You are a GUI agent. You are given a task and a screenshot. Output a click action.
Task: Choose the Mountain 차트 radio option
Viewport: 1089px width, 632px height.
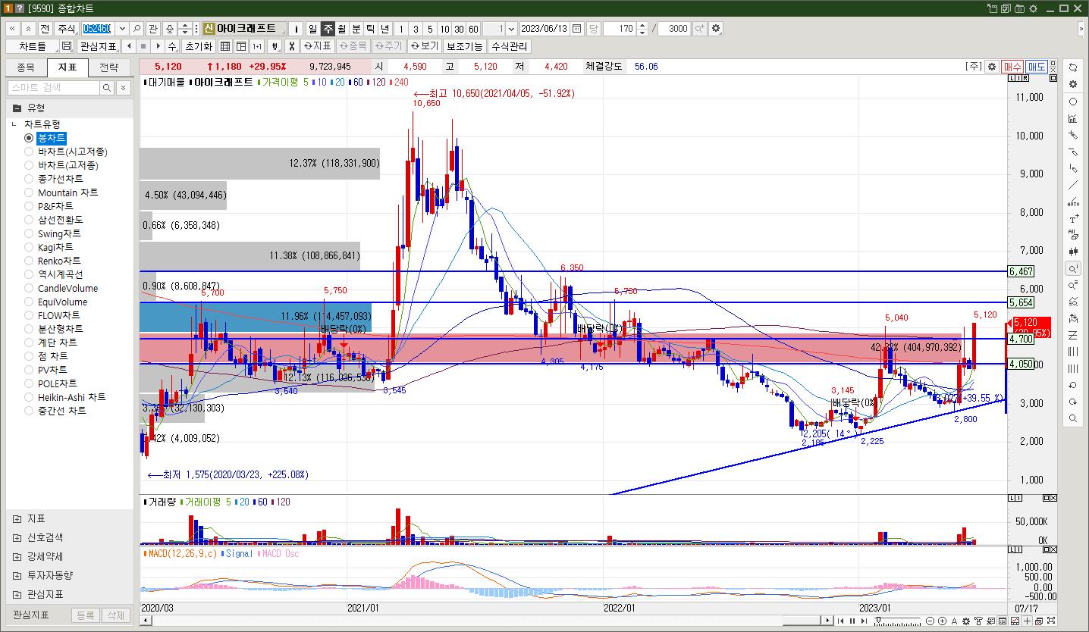[29, 192]
